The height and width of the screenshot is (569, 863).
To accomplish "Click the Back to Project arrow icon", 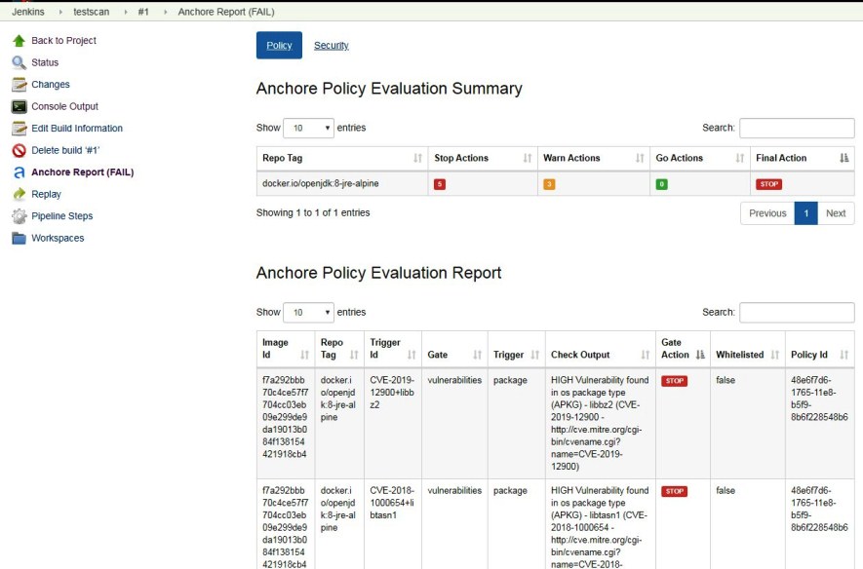I will click(19, 41).
